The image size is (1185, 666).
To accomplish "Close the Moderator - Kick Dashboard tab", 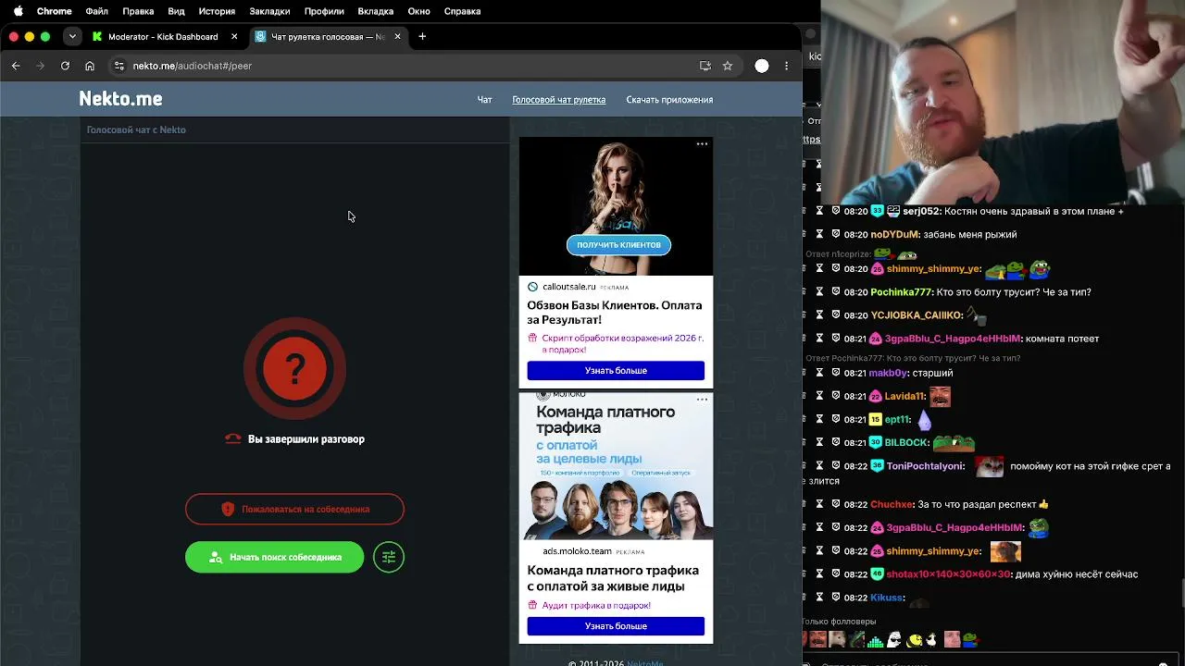I will (x=234, y=37).
